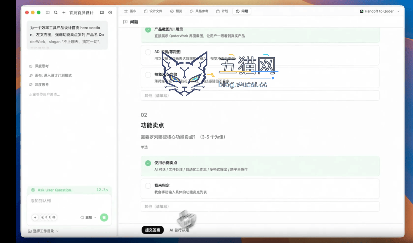Open the question-bubble icon beside the title

102,13
